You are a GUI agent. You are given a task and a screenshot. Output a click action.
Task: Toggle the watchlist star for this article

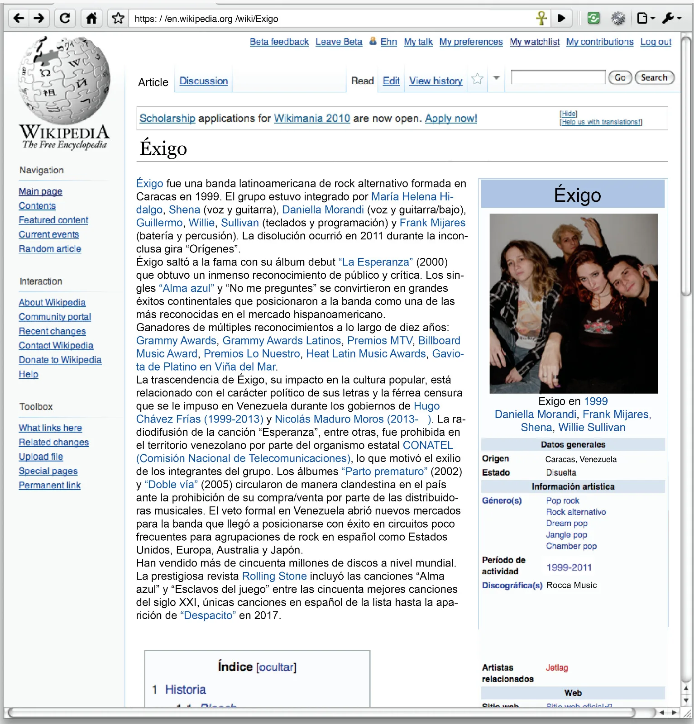coord(477,79)
